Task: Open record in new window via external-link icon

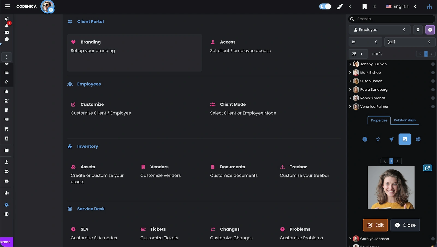Action: 427,168
